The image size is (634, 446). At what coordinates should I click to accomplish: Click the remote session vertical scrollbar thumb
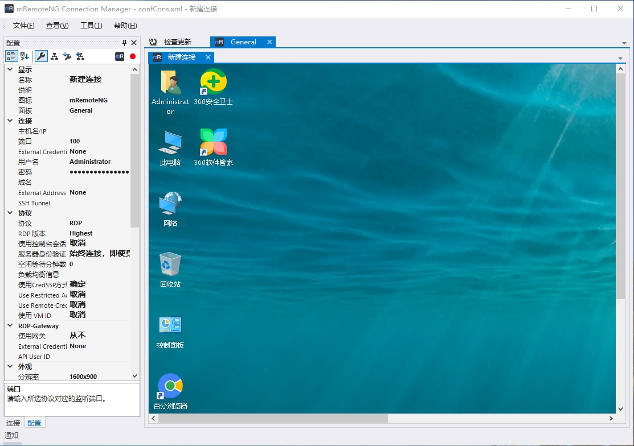(x=620, y=187)
